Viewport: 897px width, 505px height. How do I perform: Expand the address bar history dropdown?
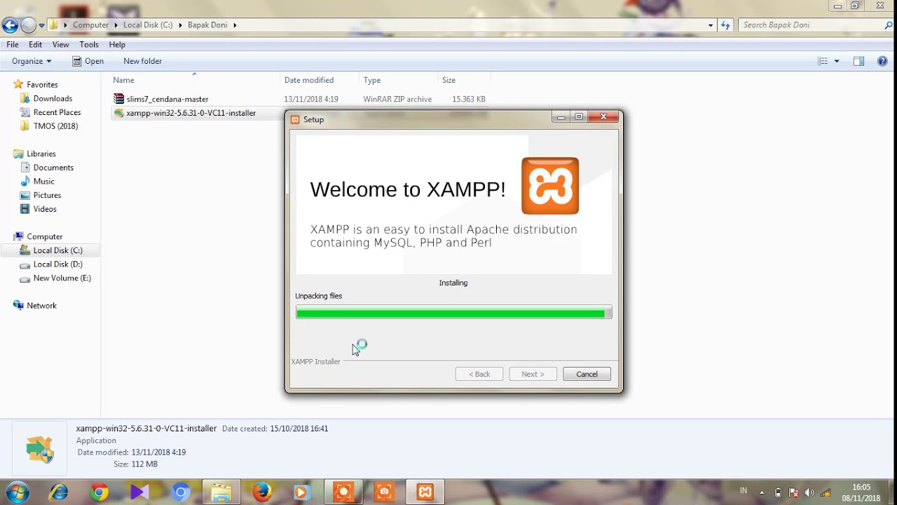point(711,25)
